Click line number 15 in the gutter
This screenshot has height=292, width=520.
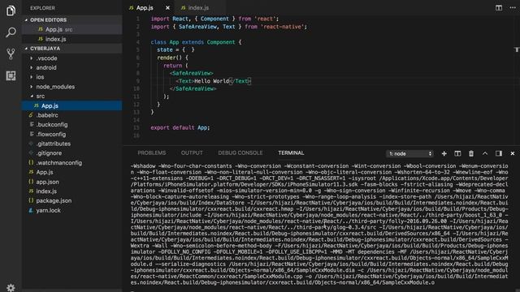tap(136, 128)
